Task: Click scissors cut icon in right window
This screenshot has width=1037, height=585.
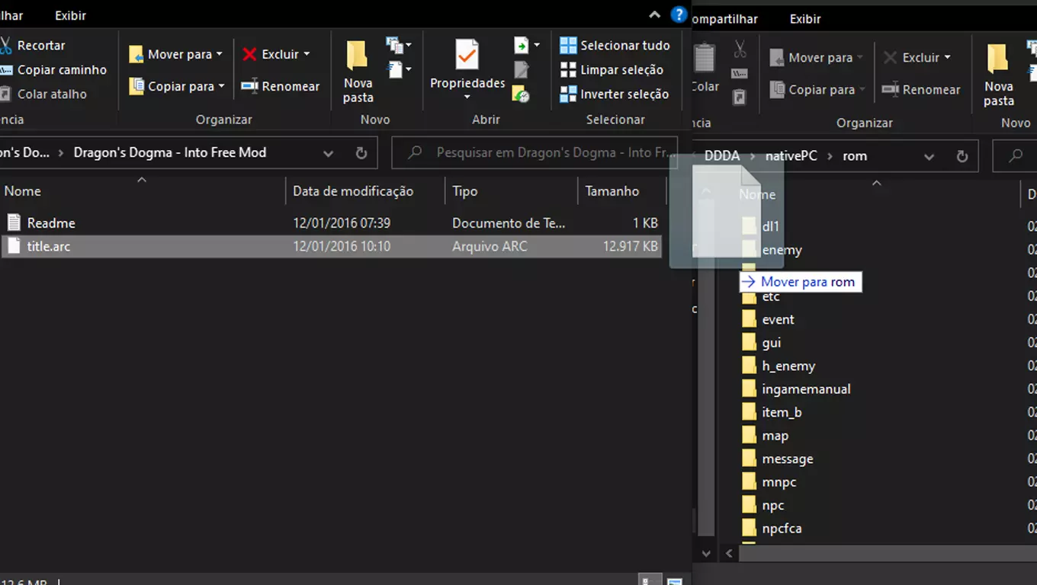Action: pyautogui.click(x=740, y=50)
